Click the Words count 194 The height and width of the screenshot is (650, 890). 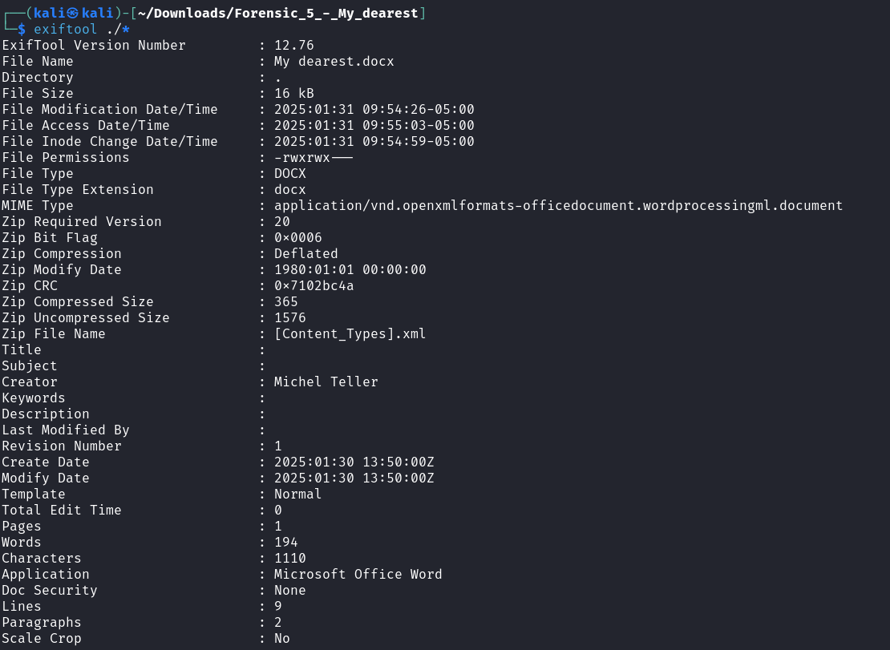pos(286,542)
